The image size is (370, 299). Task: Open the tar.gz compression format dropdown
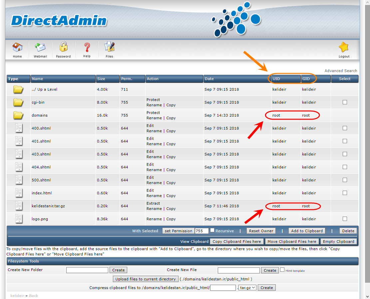(x=247, y=288)
